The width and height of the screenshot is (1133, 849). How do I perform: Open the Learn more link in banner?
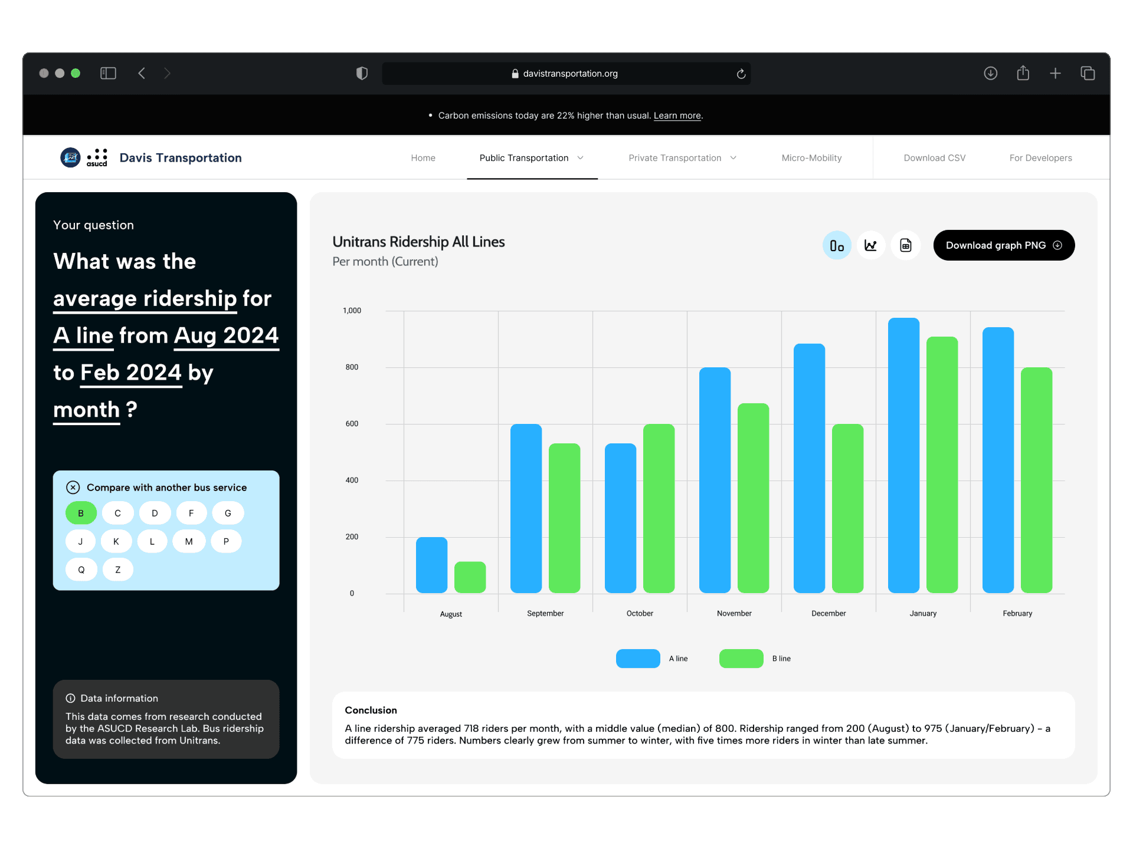pyautogui.click(x=677, y=116)
